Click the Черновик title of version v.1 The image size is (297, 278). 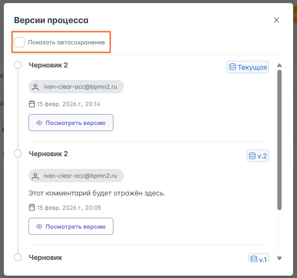(46, 257)
